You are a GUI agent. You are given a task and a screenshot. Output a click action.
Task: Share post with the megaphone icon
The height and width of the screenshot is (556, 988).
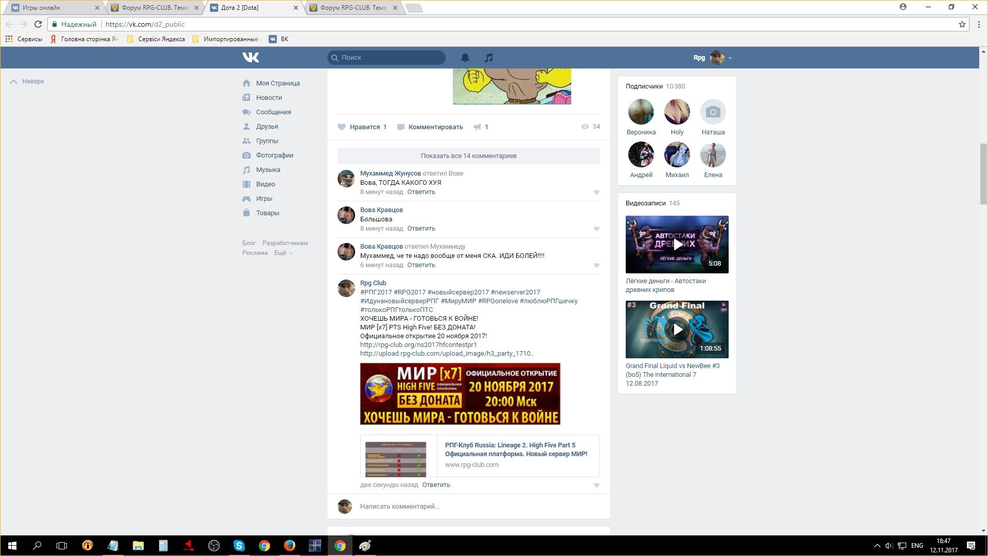[x=478, y=127]
